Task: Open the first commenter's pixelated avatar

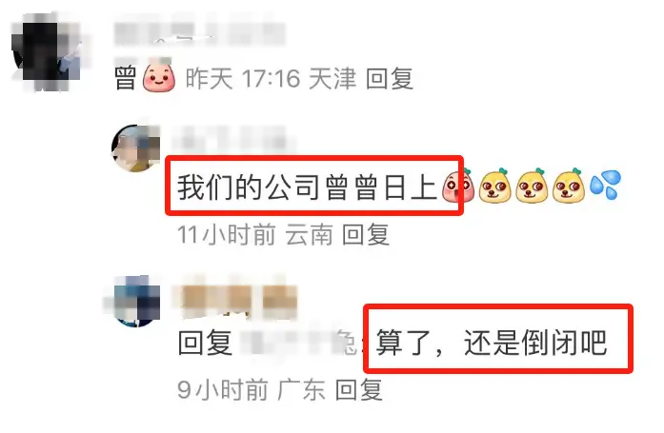Action: tap(47, 51)
